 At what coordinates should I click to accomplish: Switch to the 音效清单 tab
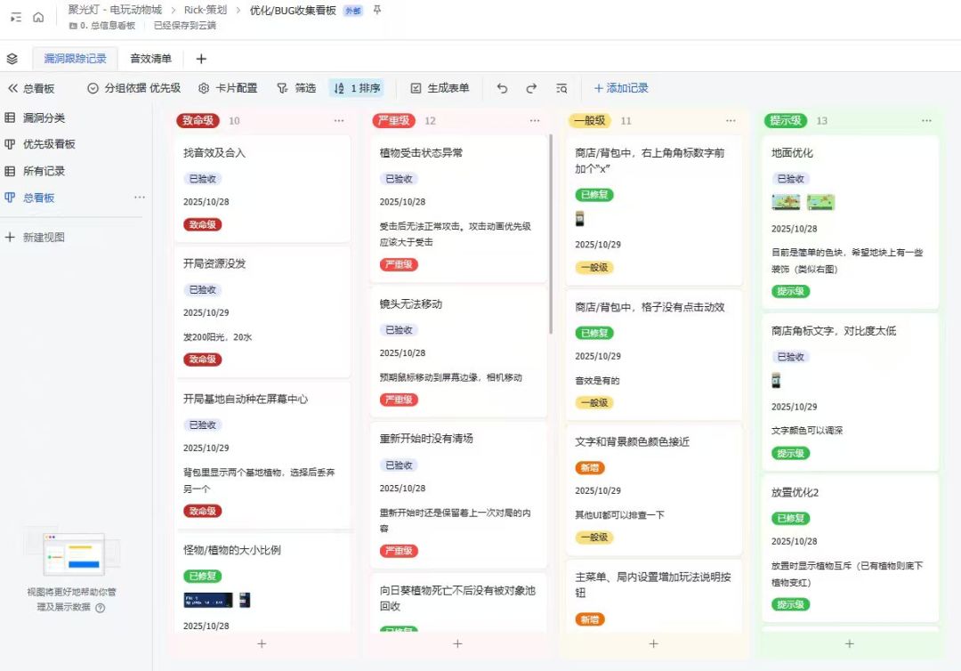click(150, 59)
